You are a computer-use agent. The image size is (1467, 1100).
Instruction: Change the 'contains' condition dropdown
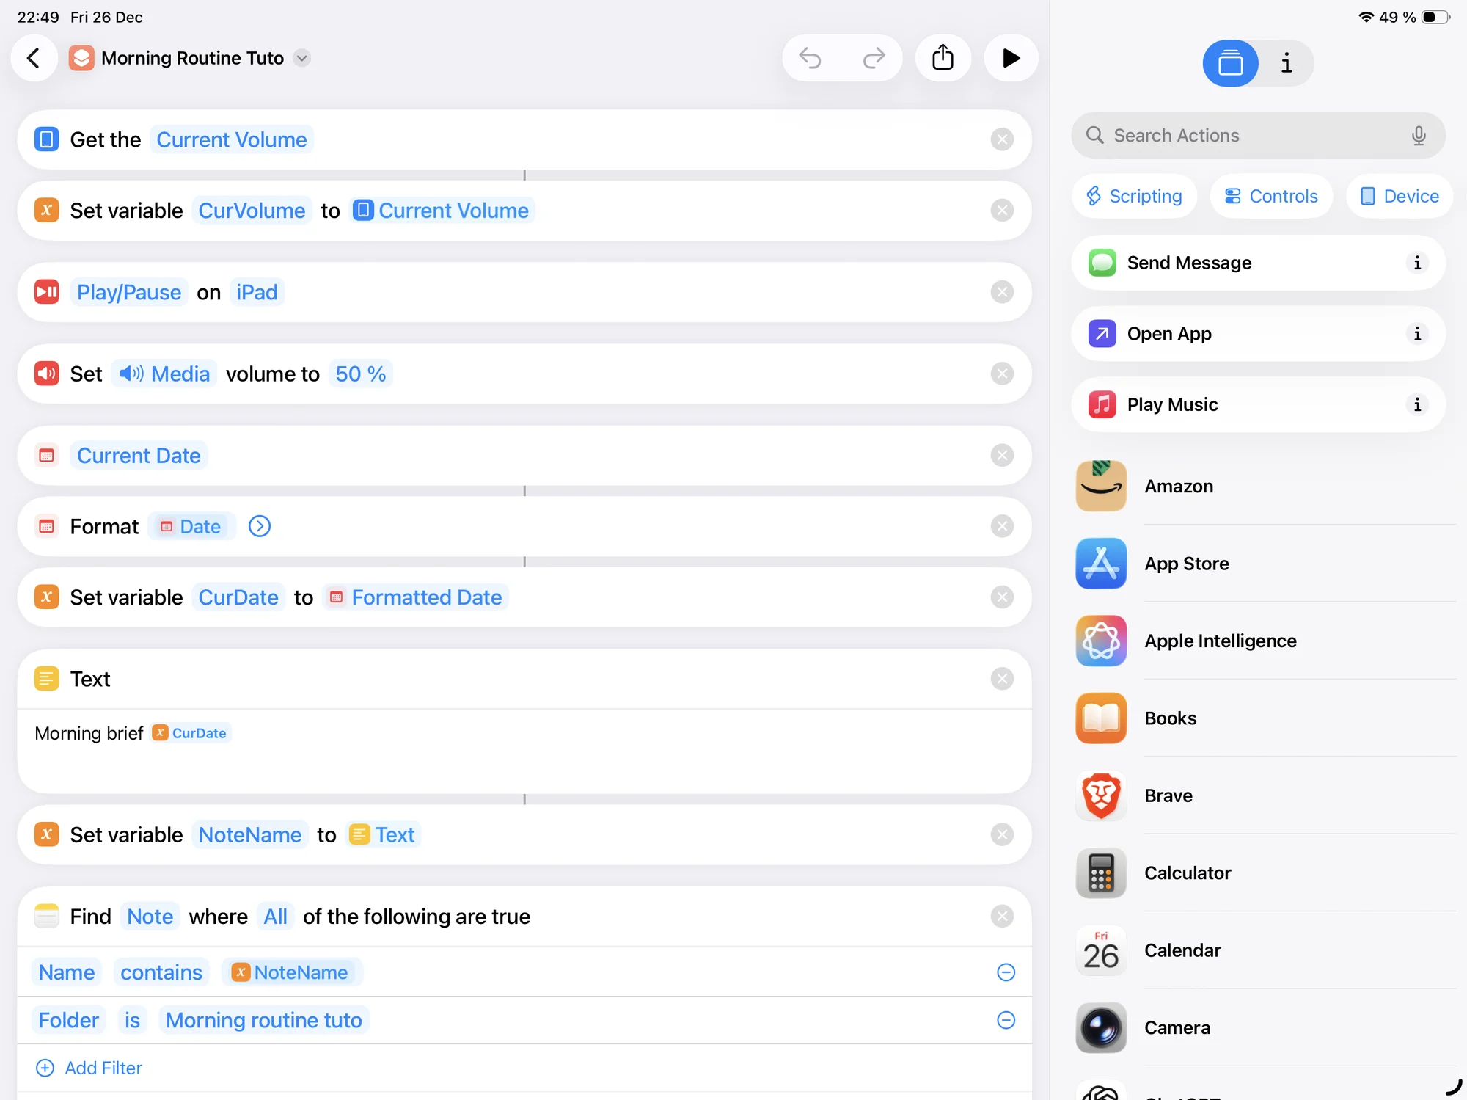(161, 972)
